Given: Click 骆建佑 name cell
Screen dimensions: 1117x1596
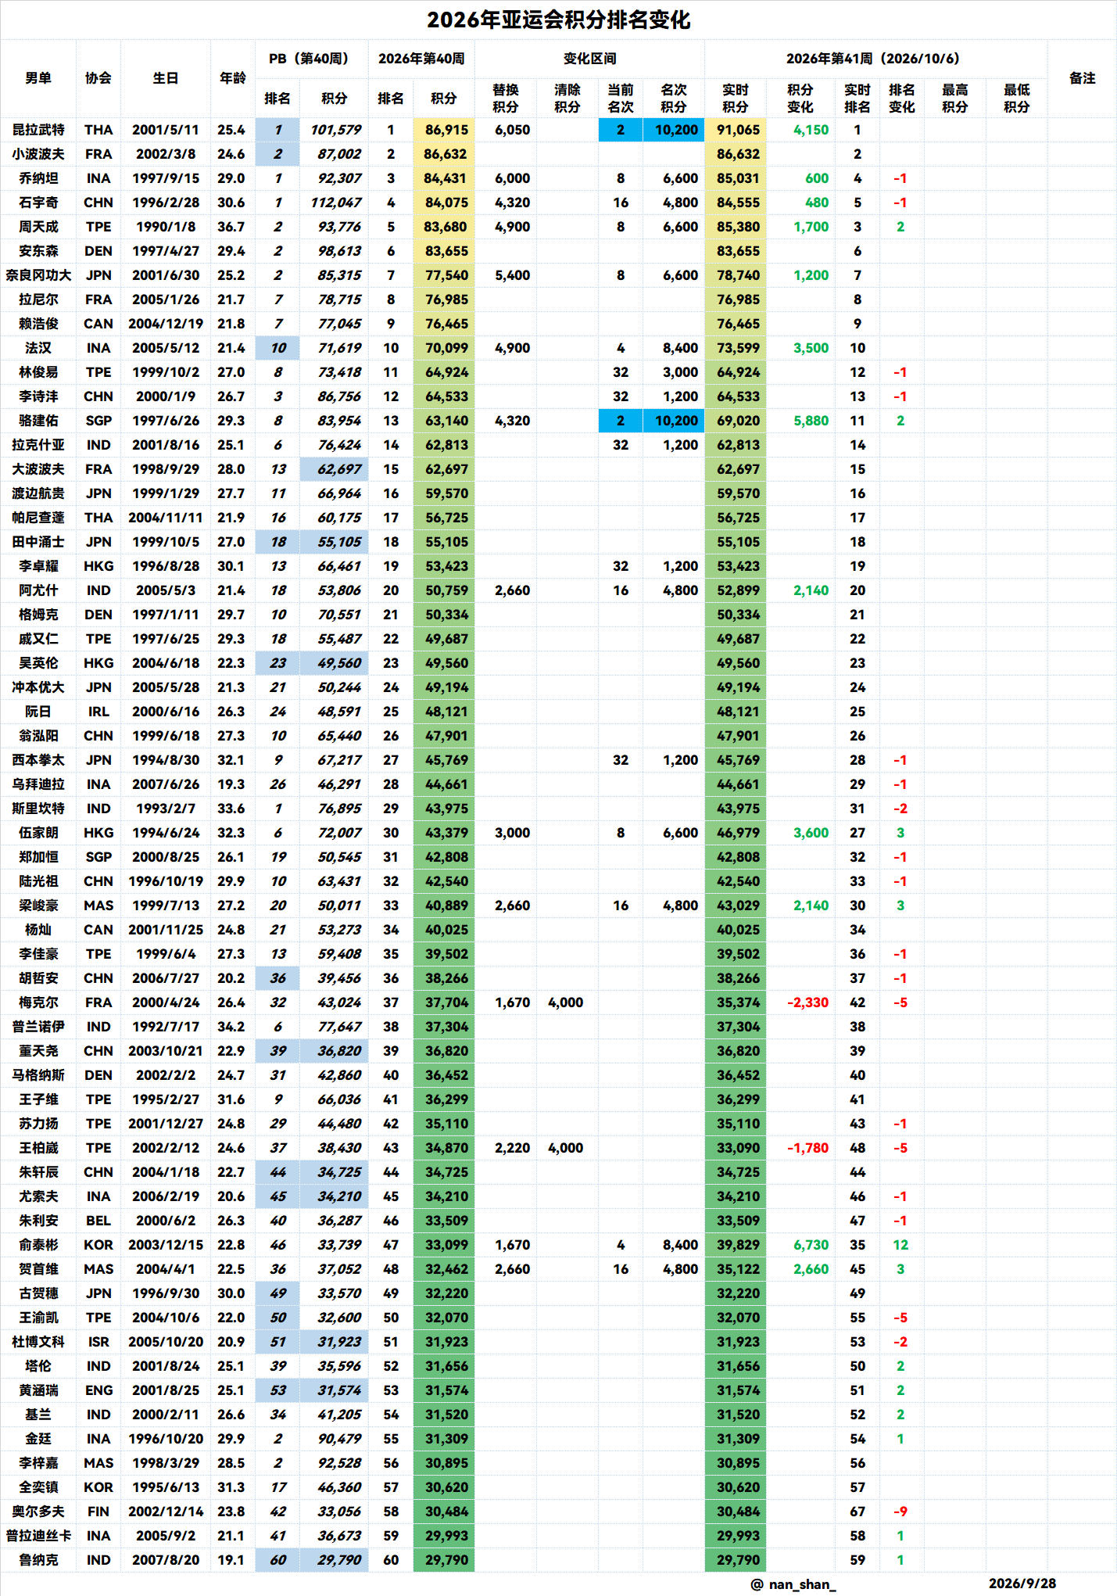Looking at the screenshot, I should click(38, 421).
